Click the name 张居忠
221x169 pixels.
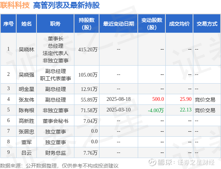(x=27, y=132)
